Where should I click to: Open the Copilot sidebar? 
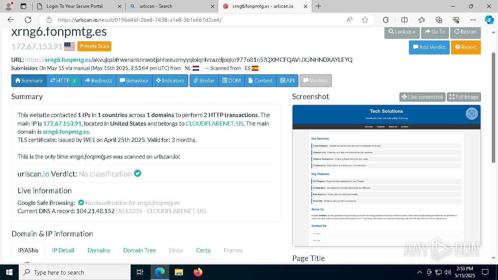(489, 20)
